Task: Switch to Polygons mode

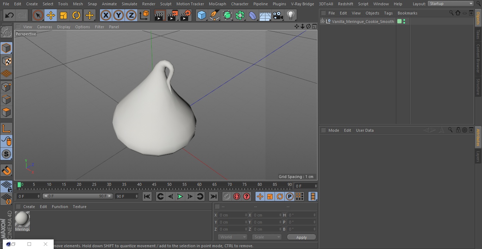Action: tap(6, 112)
